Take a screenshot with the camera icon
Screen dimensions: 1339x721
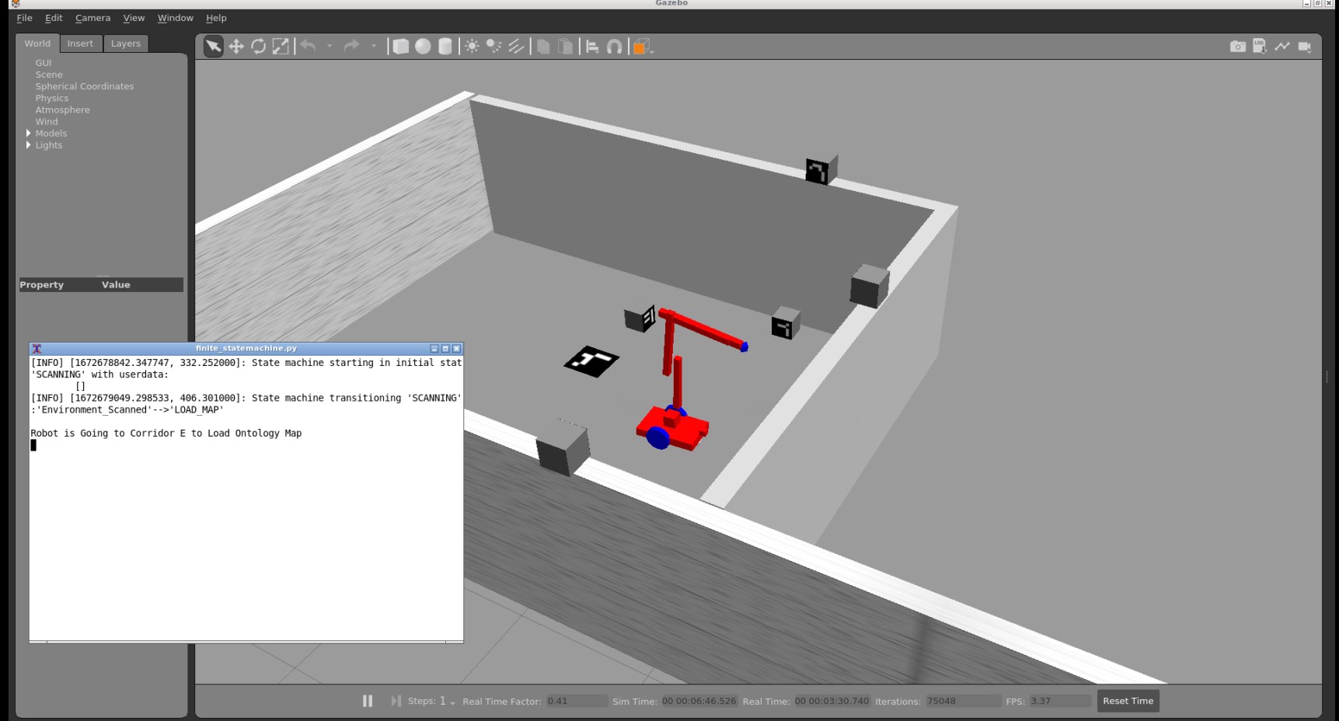(x=1237, y=46)
